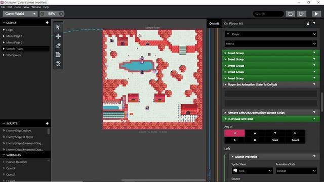The image size is (324, 182).
Task: Select the Menu Page 2 scene
Action: (25, 42)
